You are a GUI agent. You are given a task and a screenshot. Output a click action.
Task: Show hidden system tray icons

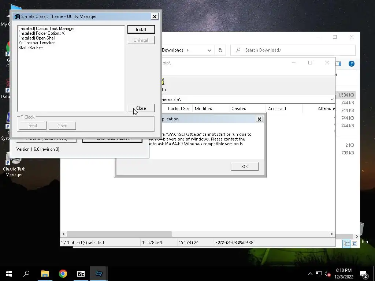[310, 274]
